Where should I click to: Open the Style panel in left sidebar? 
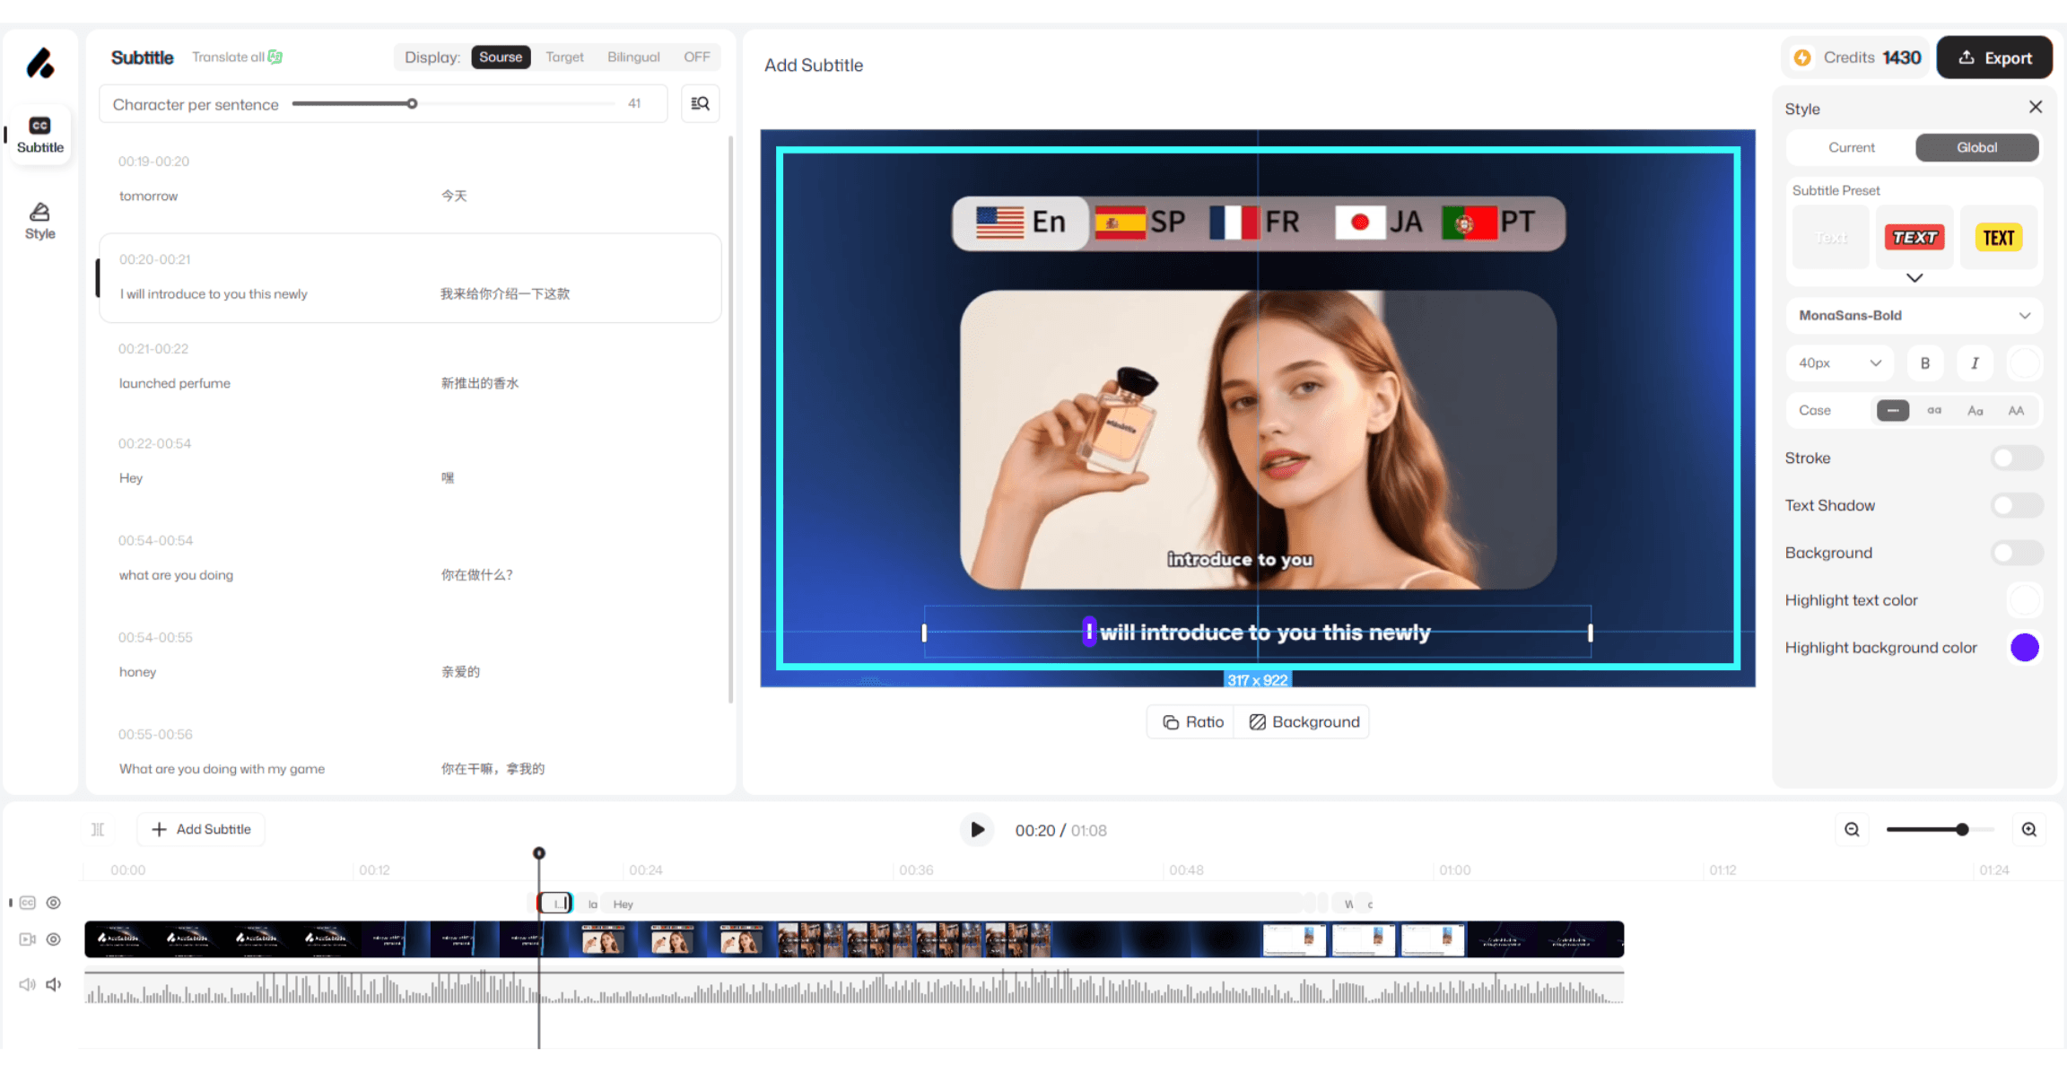pyautogui.click(x=39, y=221)
